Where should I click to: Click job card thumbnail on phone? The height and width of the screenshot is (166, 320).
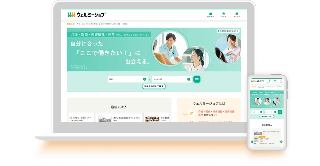pos(258,132)
